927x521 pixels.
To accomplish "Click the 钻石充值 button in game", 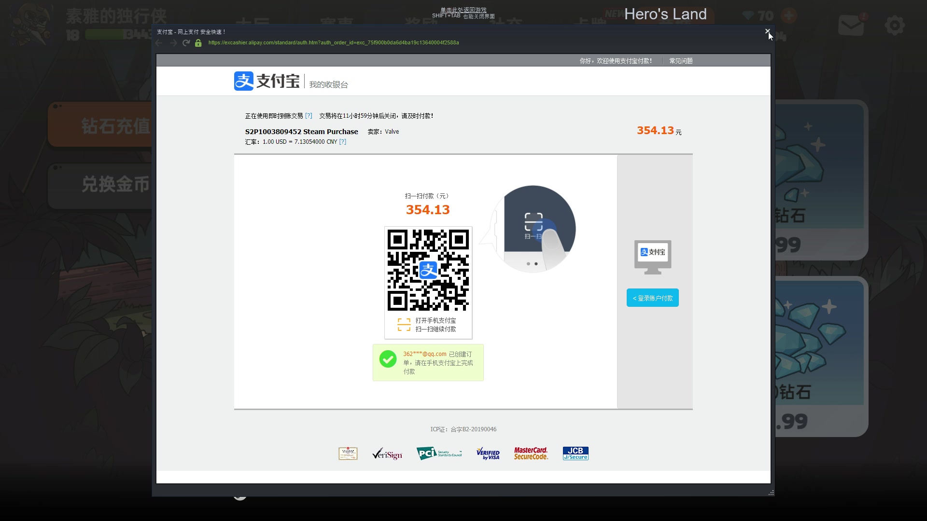I will (x=100, y=125).
